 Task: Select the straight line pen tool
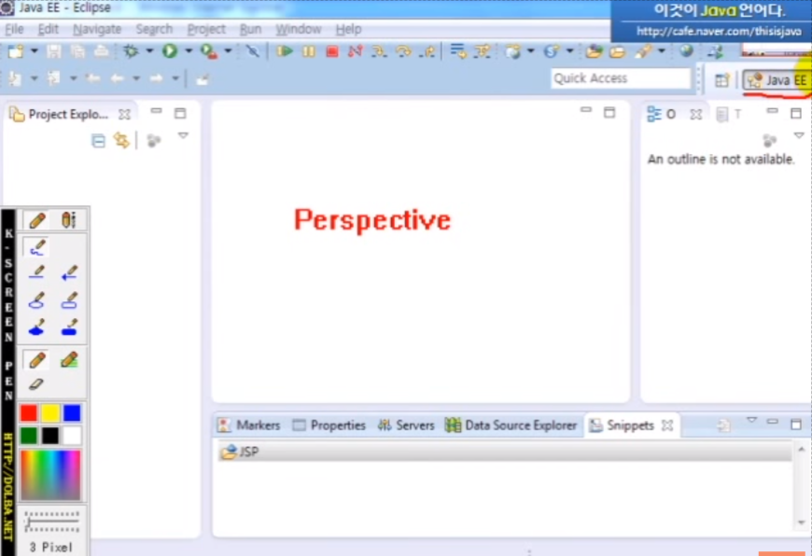click(36, 272)
